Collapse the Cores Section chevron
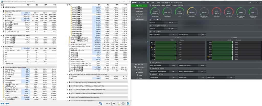262x106 pixels. [150, 32]
